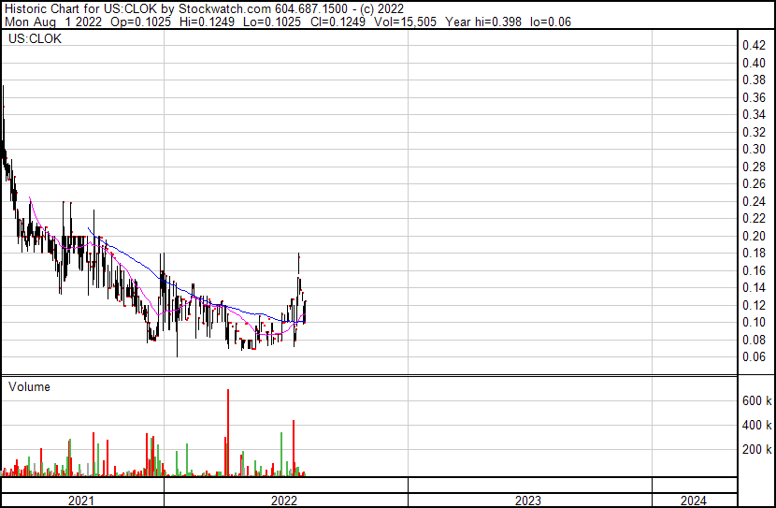Click the 0.12 price axis label
This screenshot has width=776, height=508.
pos(754,306)
